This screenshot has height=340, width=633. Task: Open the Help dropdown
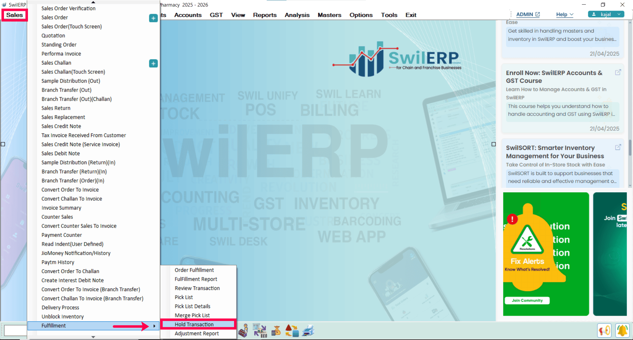pyautogui.click(x=565, y=14)
